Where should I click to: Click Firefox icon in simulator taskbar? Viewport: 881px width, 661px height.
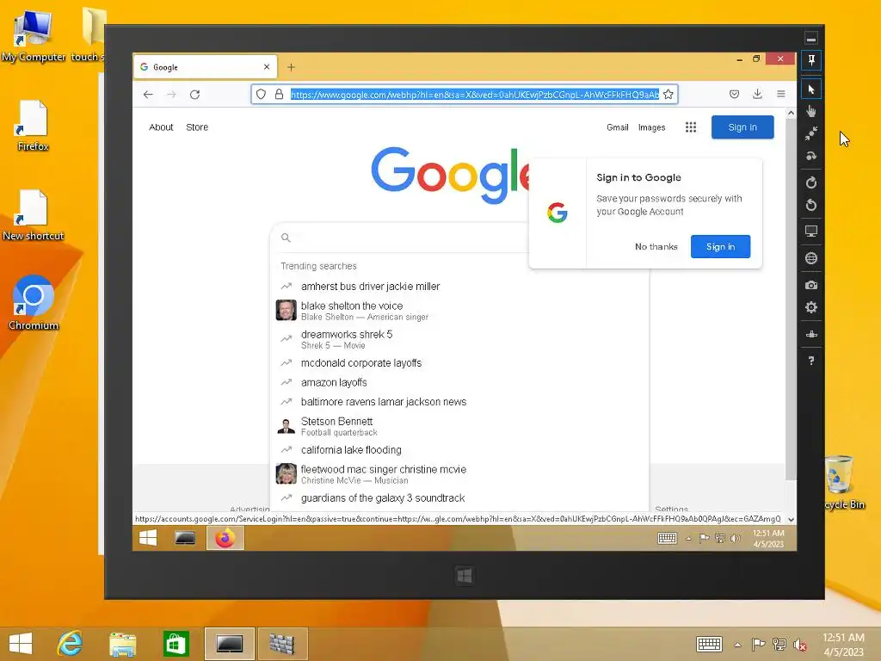(x=225, y=538)
